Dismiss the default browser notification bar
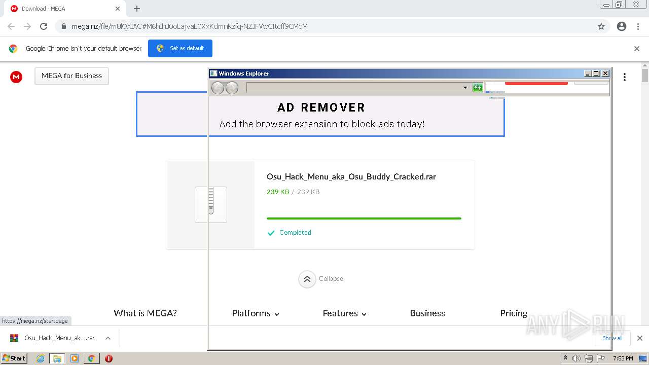Image resolution: width=649 pixels, height=365 pixels. 637,49
